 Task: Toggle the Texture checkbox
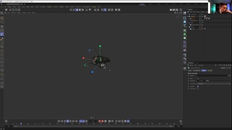198,87
